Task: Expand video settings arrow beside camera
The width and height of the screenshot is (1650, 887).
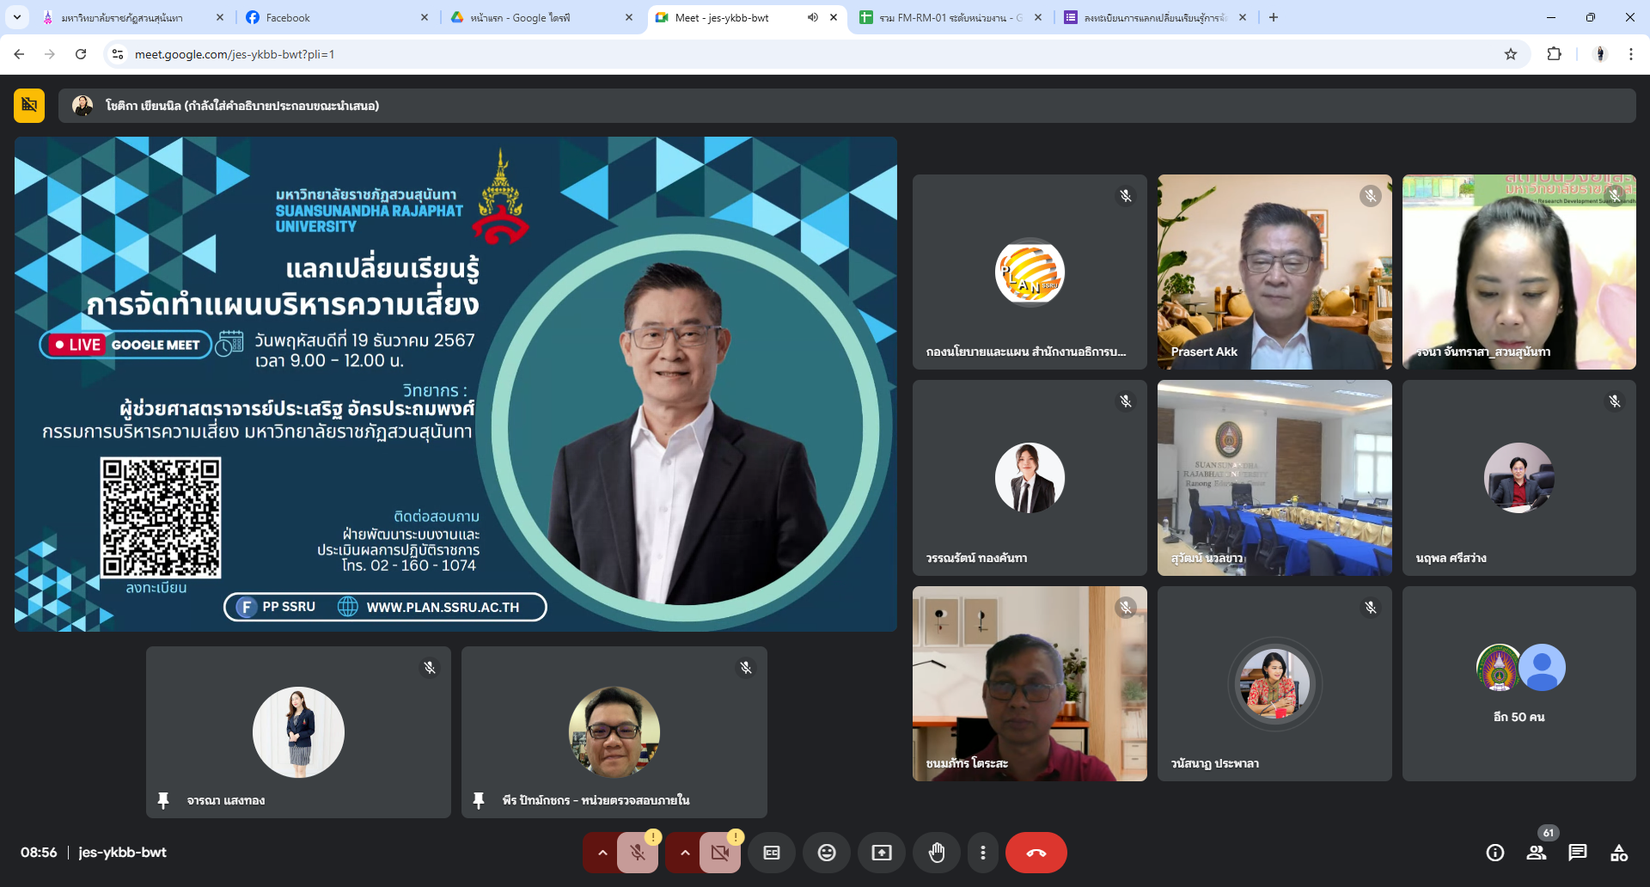Action: tap(684, 853)
